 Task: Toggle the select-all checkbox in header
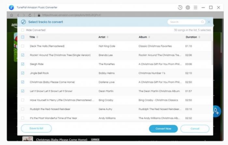23,37
